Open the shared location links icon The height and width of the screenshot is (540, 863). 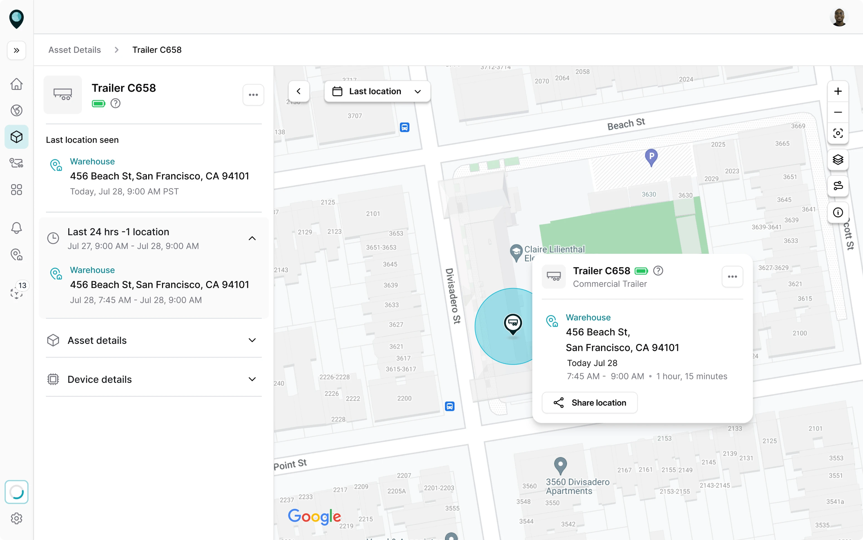(16, 163)
